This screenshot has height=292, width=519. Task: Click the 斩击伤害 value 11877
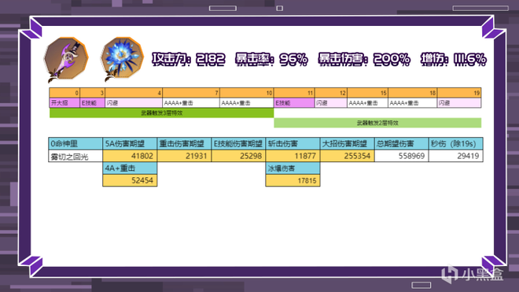coord(293,156)
